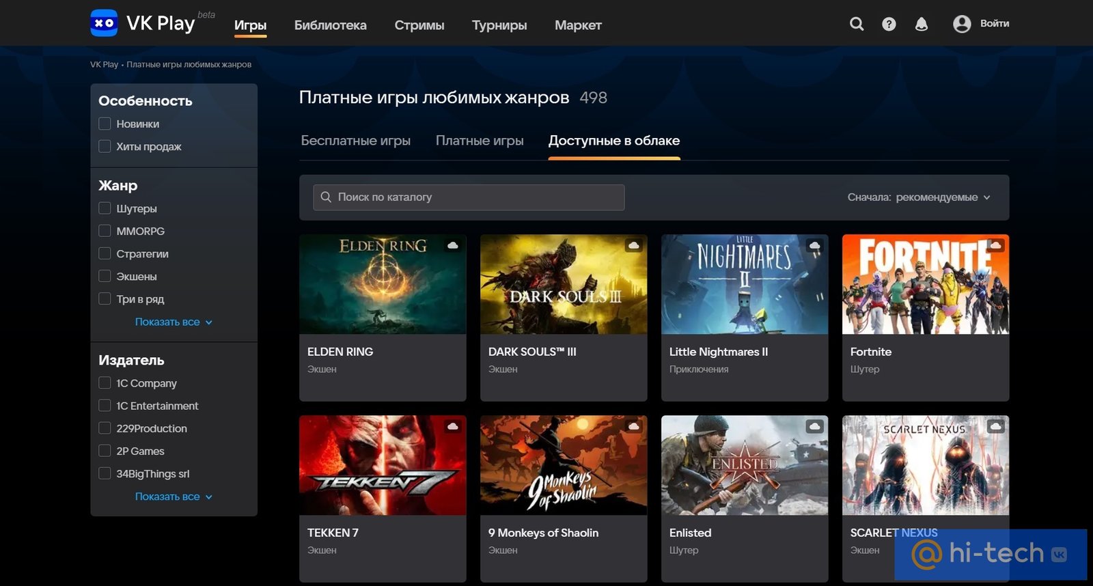The image size is (1093, 586).
Task: Check the Хиты продаж filter
Action: (105, 146)
